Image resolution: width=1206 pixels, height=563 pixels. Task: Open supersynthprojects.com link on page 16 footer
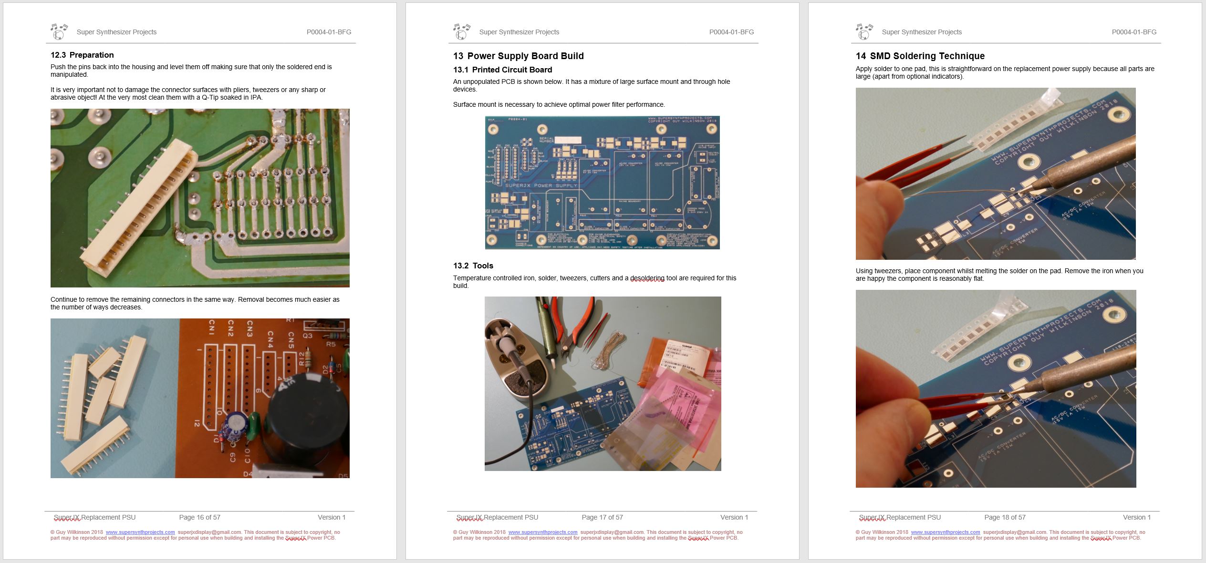point(140,532)
